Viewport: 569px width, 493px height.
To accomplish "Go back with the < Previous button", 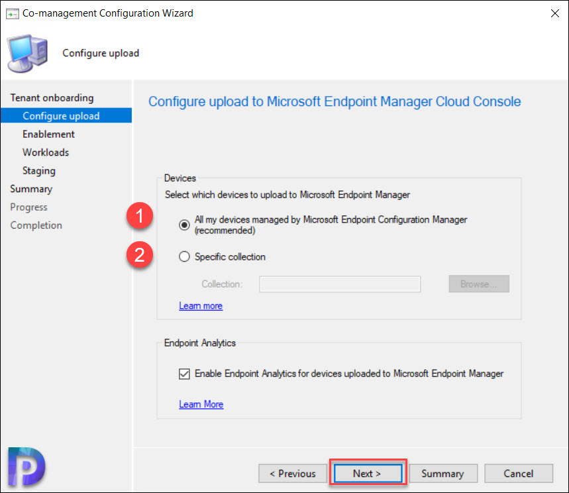I will click(293, 473).
